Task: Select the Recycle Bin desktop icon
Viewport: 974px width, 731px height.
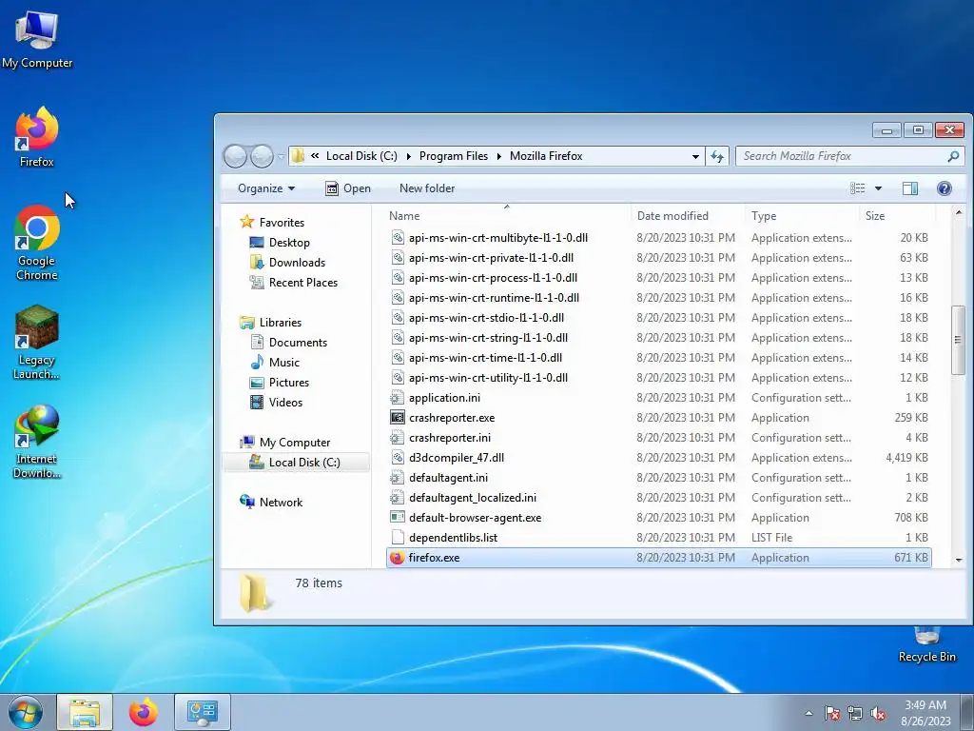Action: tap(926, 645)
